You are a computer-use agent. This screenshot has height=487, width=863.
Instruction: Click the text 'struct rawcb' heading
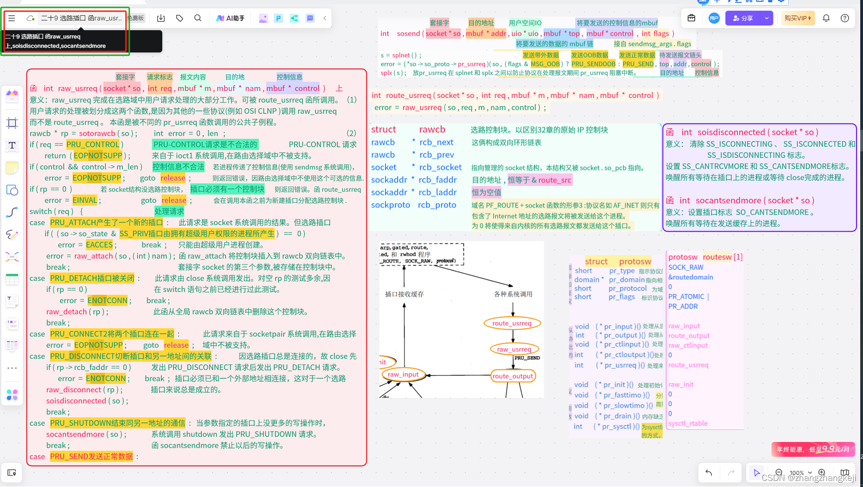click(x=408, y=130)
